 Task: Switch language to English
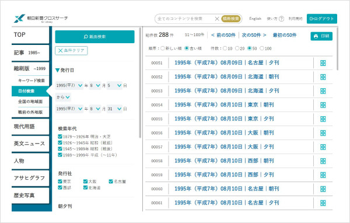[x=255, y=19]
